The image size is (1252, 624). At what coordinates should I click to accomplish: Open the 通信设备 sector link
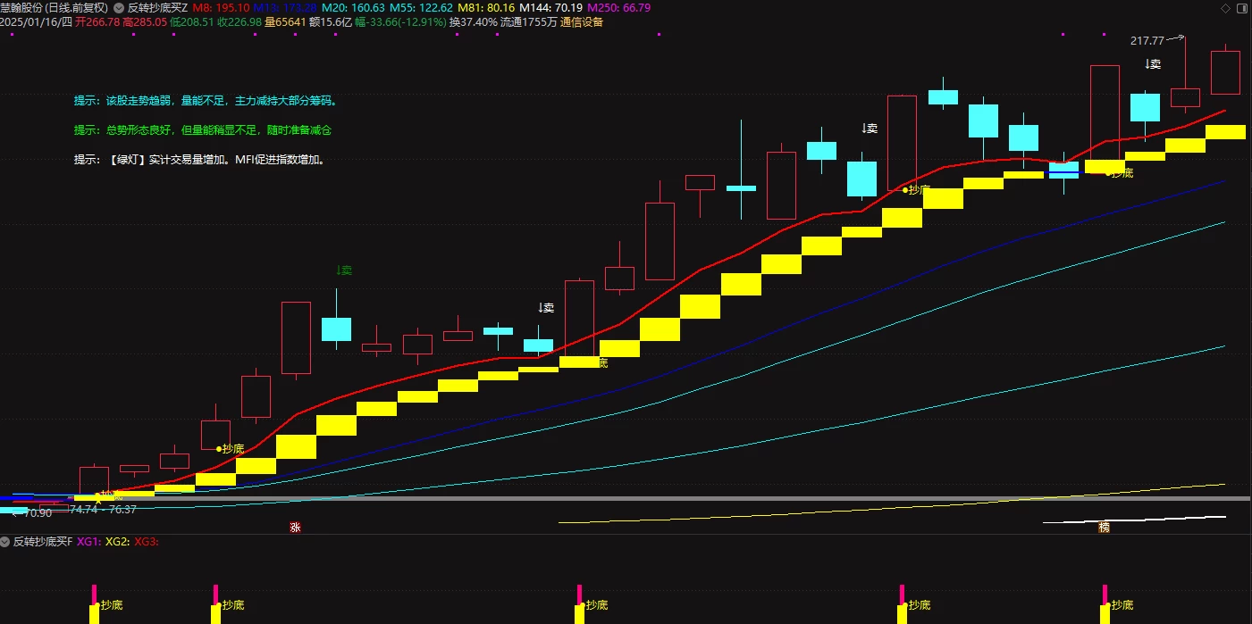tap(582, 21)
